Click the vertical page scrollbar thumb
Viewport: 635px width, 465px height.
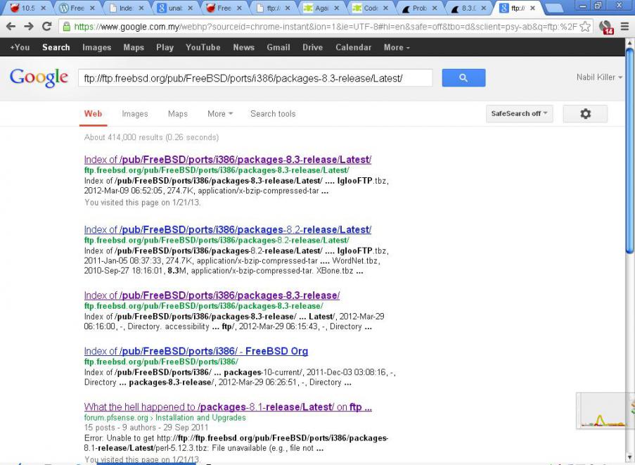(629, 151)
